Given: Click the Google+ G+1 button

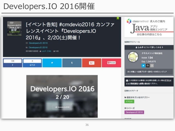Looking at the screenshot, I should point(92,63).
